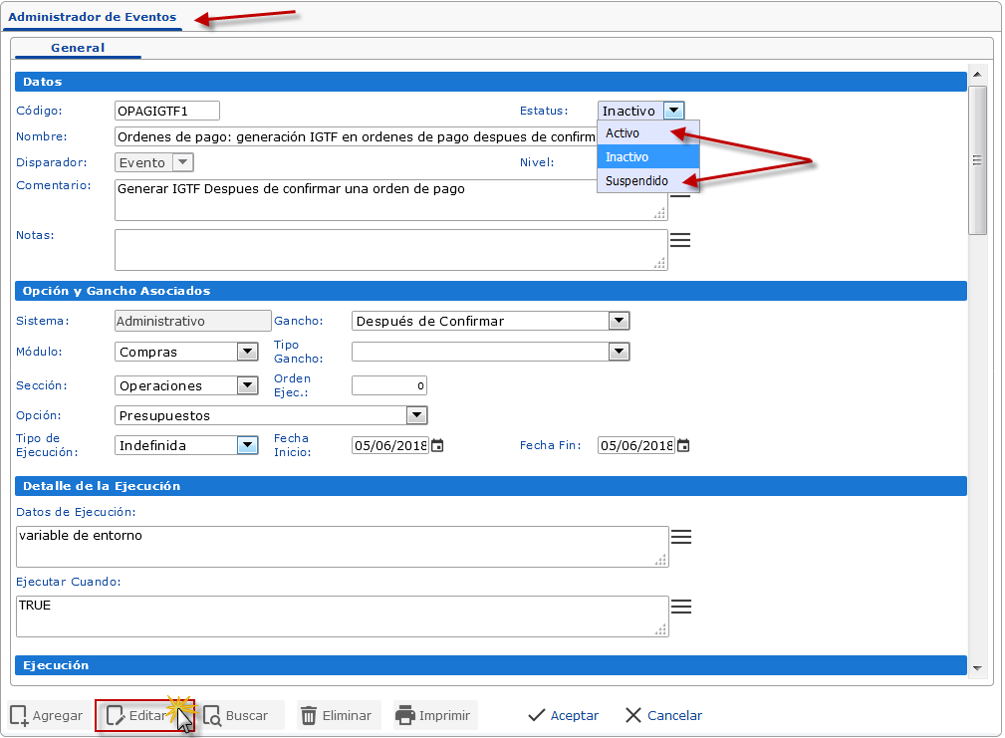Click the Notas text area
The image size is (1005, 738).
point(391,250)
